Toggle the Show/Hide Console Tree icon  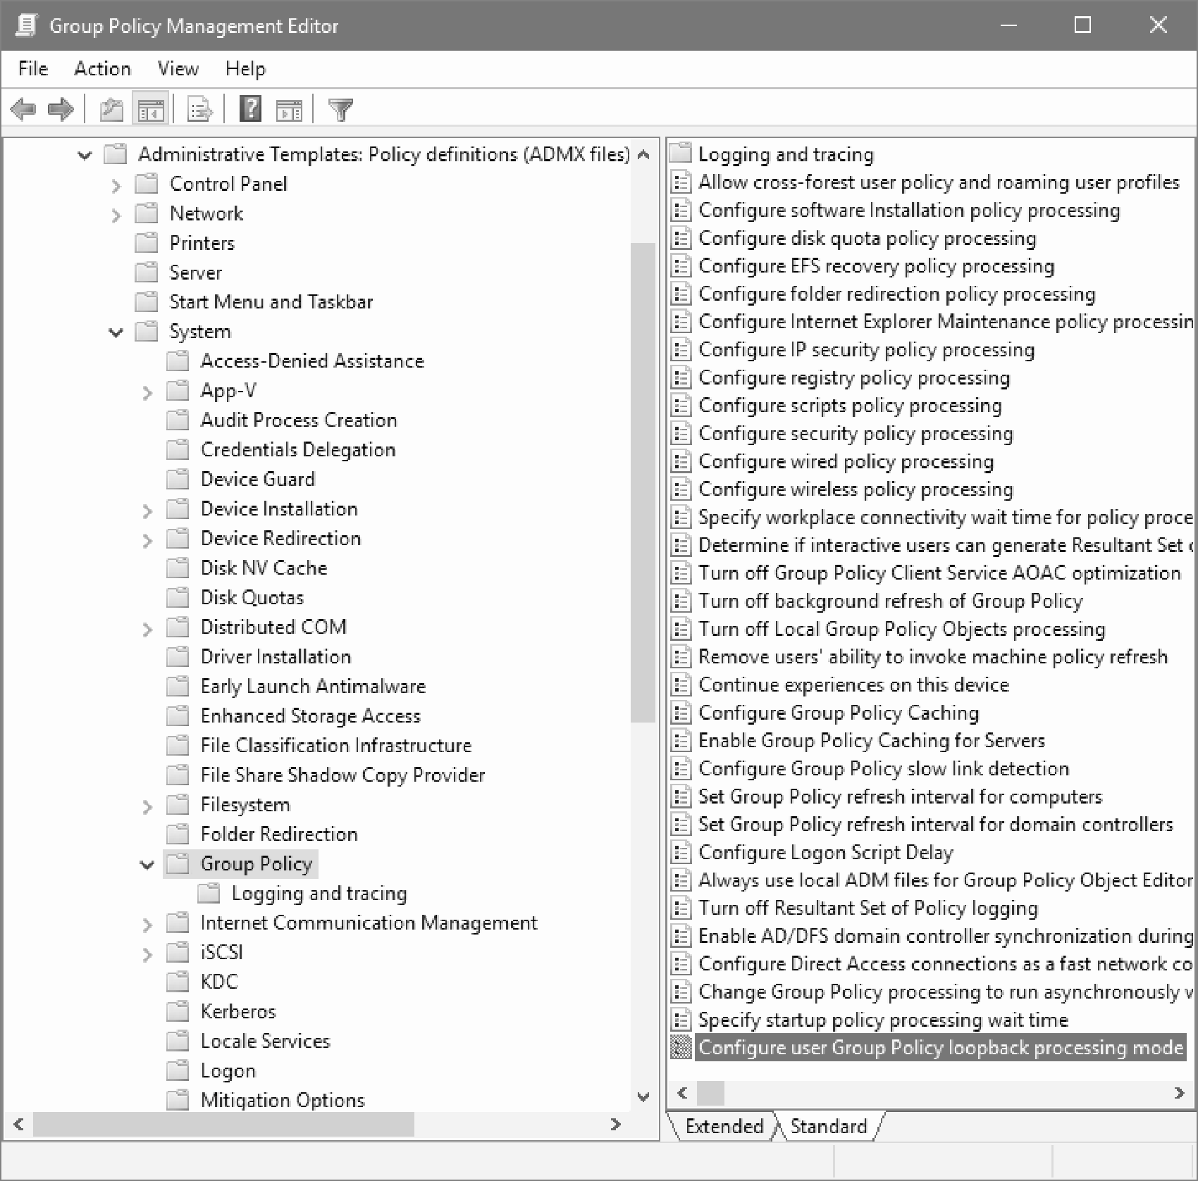(149, 109)
